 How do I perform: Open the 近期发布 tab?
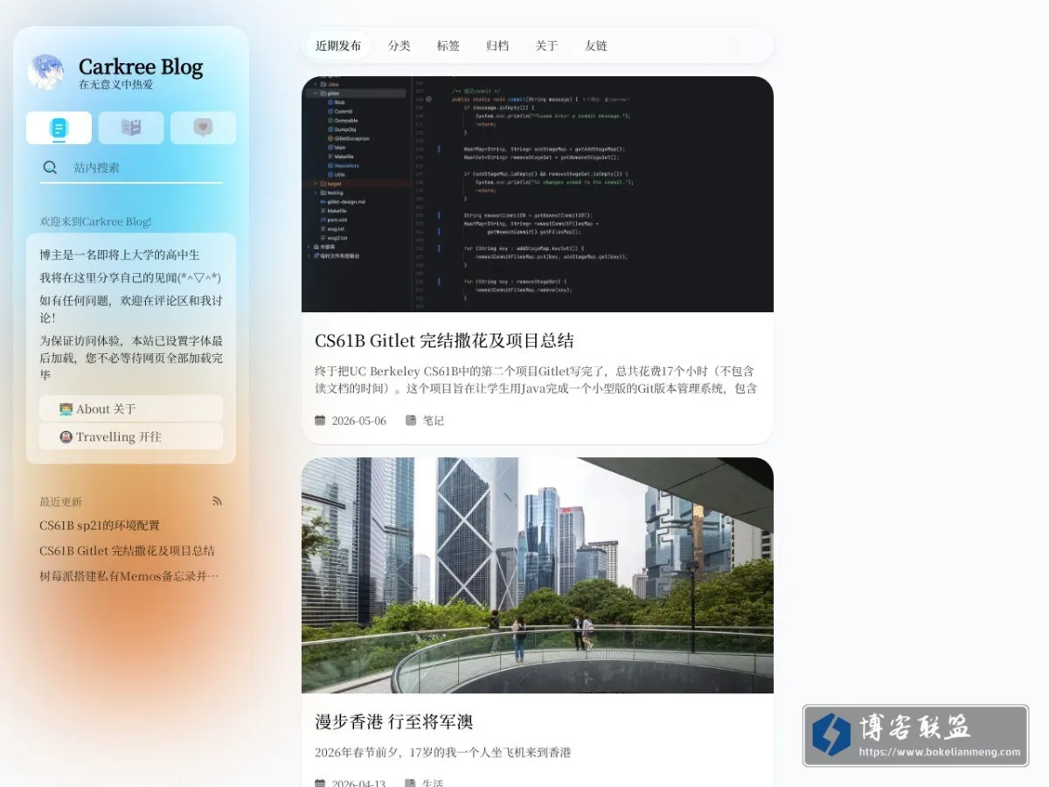338,45
